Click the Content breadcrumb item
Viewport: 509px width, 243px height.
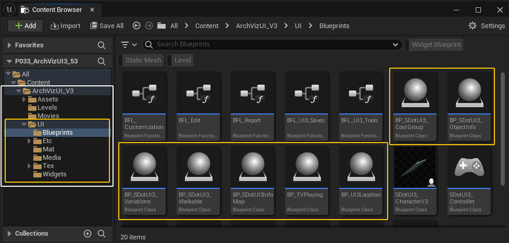pos(207,25)
